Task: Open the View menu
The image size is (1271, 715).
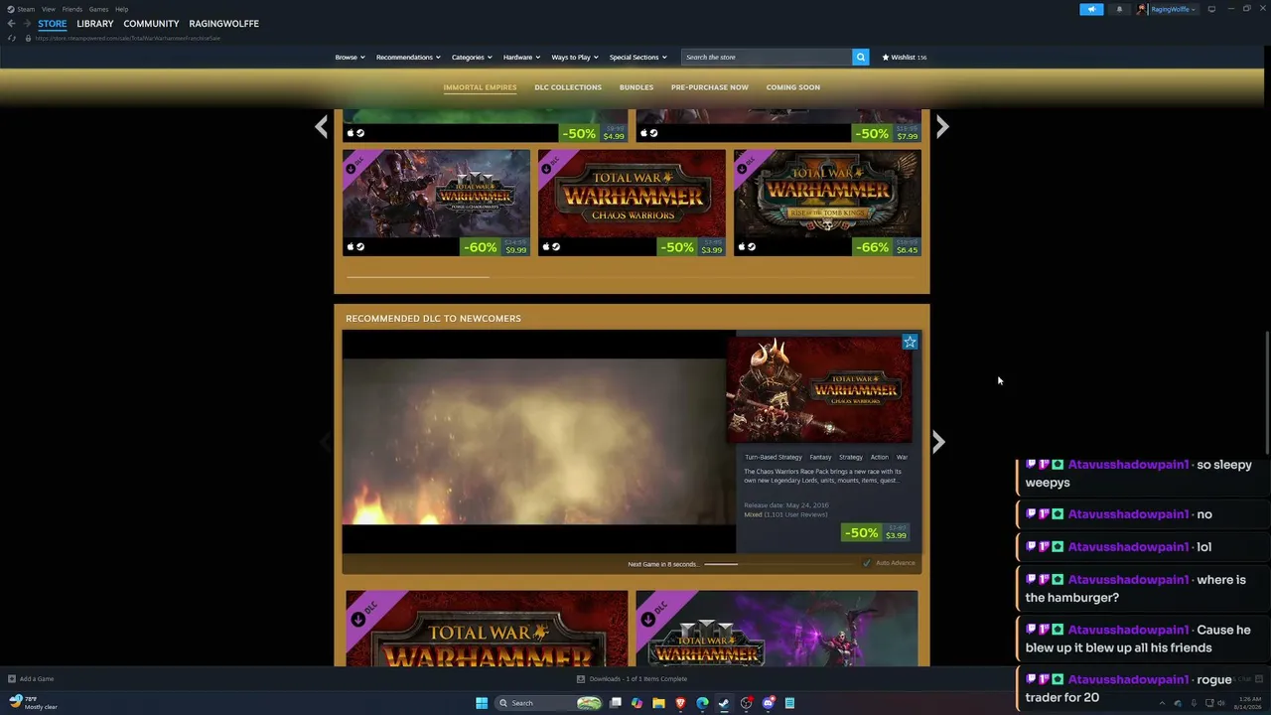Action: 48,9
